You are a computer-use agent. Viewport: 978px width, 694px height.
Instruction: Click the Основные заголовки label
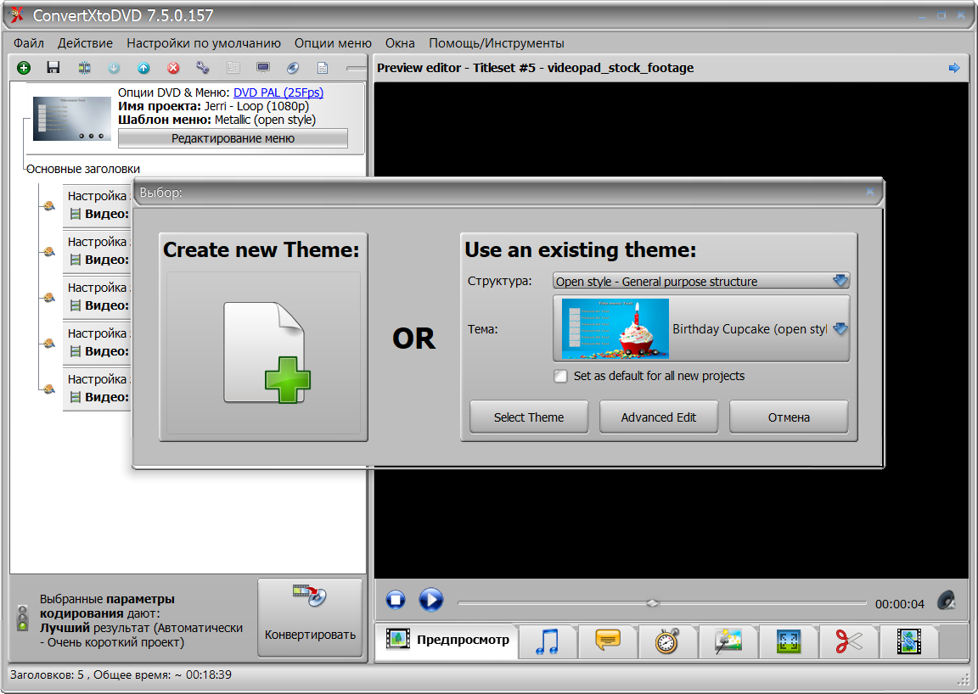pyautogui.click(x=83, y=169)
